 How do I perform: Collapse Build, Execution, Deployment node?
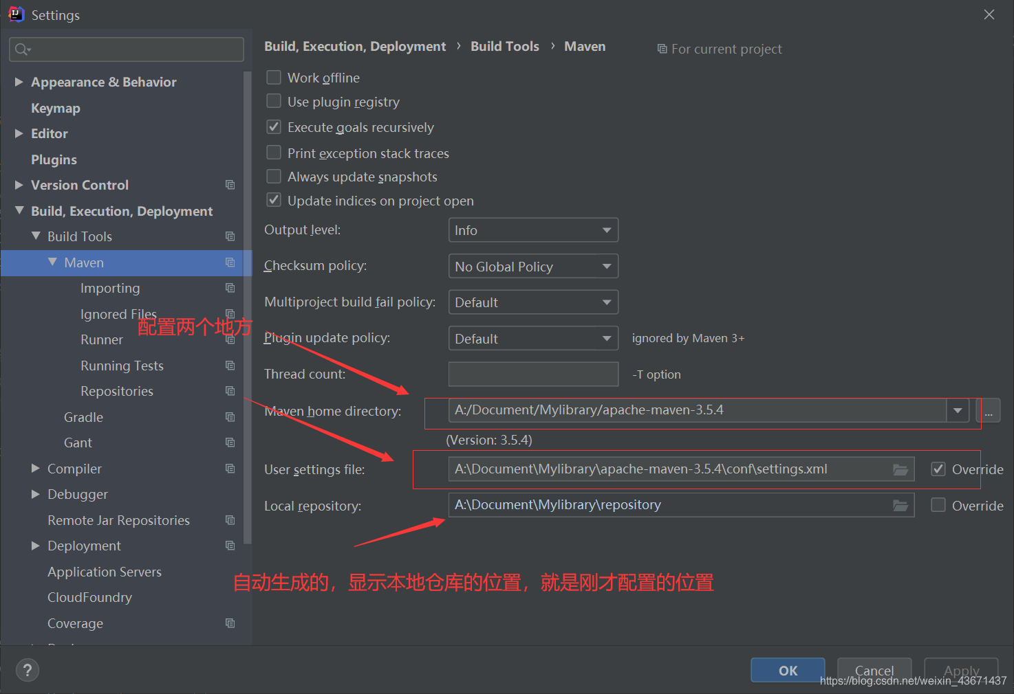coord(19,210)
